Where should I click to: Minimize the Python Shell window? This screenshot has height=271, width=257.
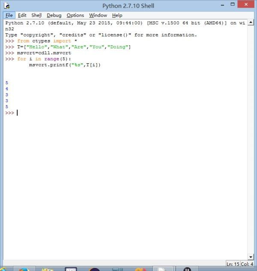pos(223,5)
